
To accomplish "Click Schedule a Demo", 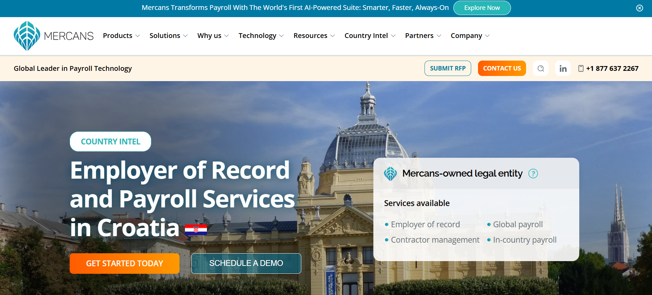I will pyautogui.click(x=246, y=264).
